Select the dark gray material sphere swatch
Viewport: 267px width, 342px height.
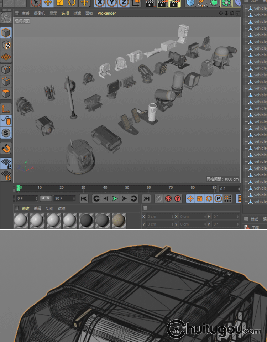pyautogui.click(x=87, y=221)
